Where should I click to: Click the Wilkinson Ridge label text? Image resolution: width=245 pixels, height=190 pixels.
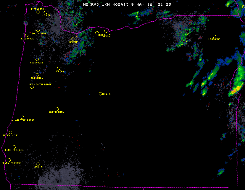pyautogui.click(x=41, y=84)
